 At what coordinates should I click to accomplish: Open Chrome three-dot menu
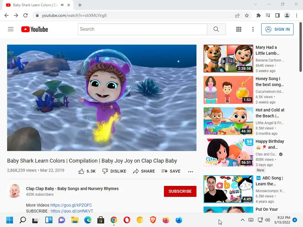click(x=296, y=15)
